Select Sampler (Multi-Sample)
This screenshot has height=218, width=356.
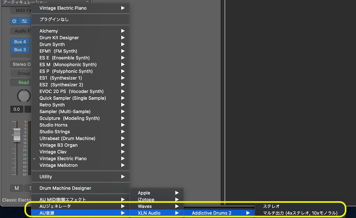click(81, 112)
